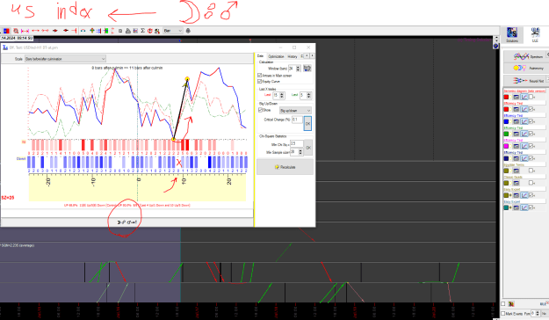The width and height of the screenshot is (549, 320).
Task: Click OK in Chi-Square Statistics section
Action: tap(308, 148)
